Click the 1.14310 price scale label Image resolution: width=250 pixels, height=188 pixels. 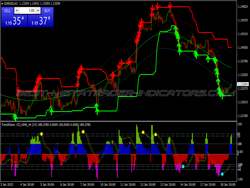tap(243, 34)
